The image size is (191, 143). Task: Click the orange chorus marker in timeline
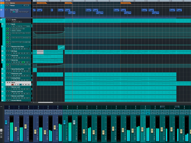(x=68, y=3)
